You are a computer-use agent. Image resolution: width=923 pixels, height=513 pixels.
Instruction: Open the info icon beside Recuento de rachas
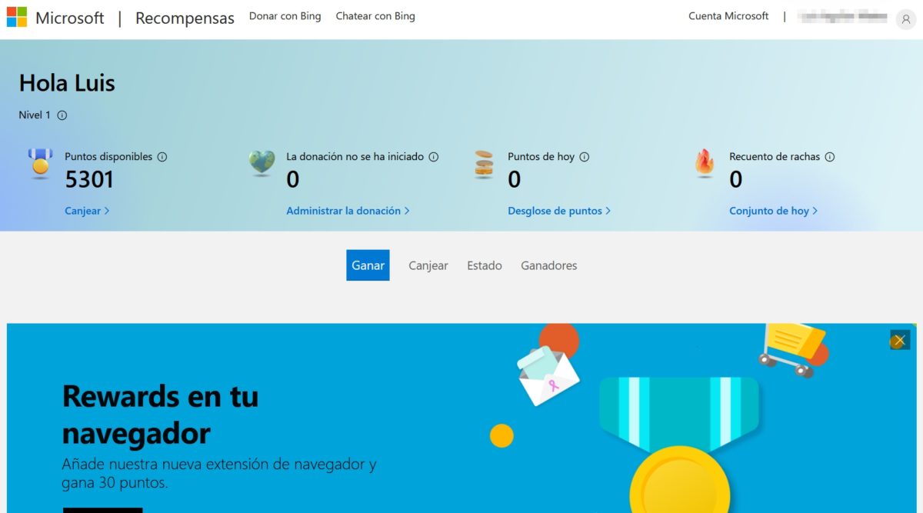pyautogui.click(x=830, y=156)
